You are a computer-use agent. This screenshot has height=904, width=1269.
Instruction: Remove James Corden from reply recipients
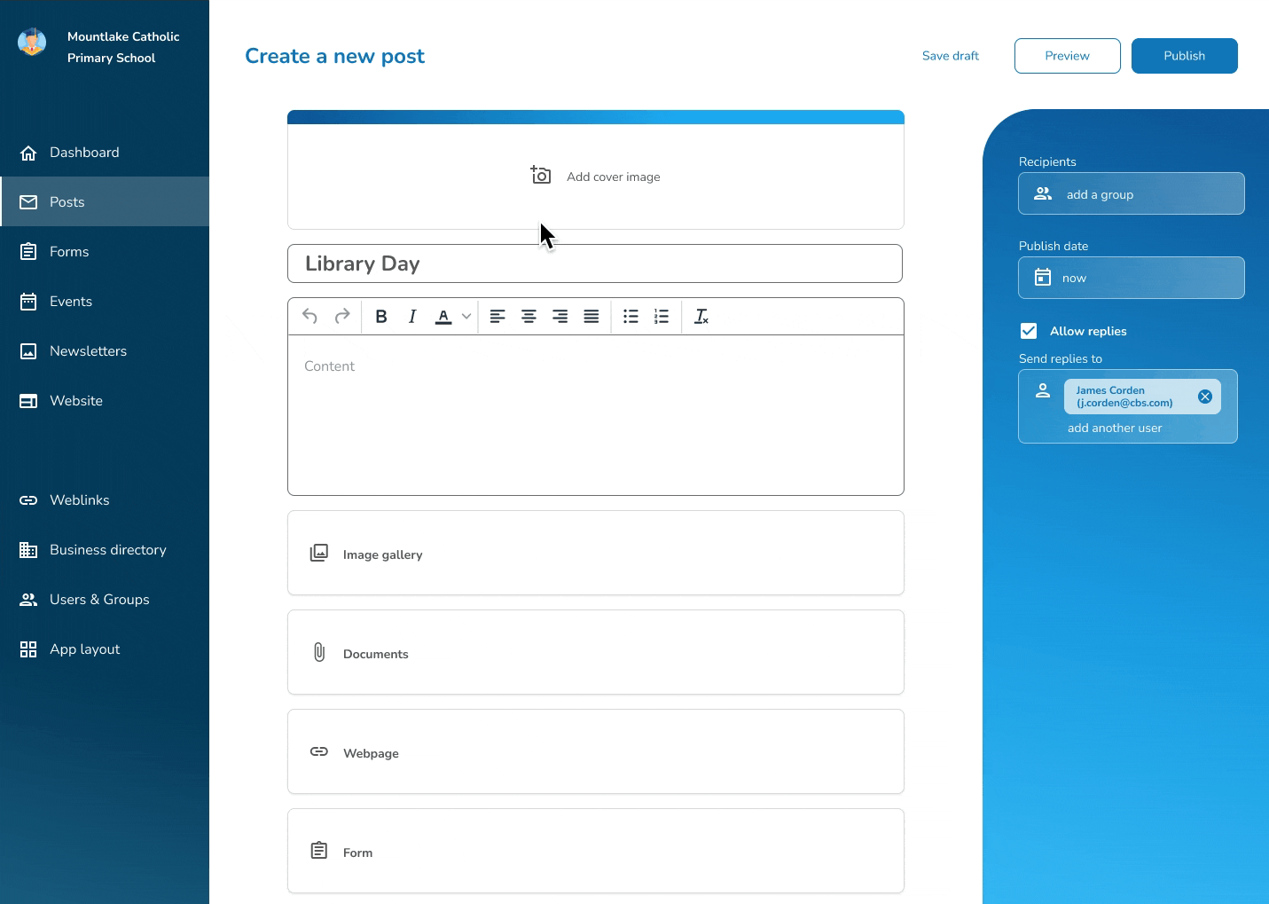(1205, 397)
